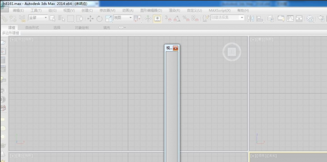Open the [+] menu of left viewport
The width and height of the screenshot is (327, 162).
point(13,155)
